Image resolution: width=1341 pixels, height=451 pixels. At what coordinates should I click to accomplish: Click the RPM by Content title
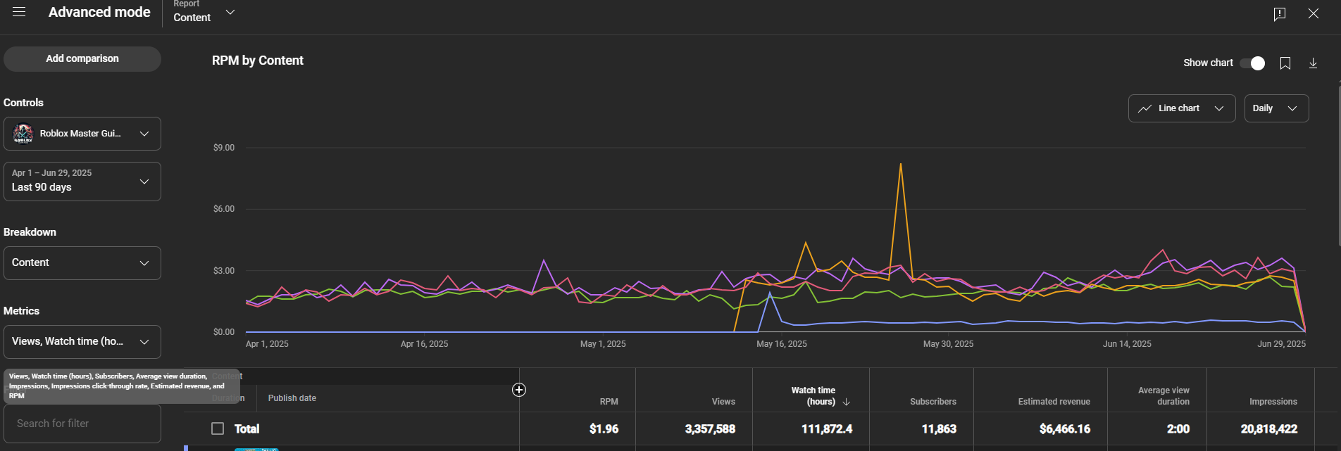258,61
